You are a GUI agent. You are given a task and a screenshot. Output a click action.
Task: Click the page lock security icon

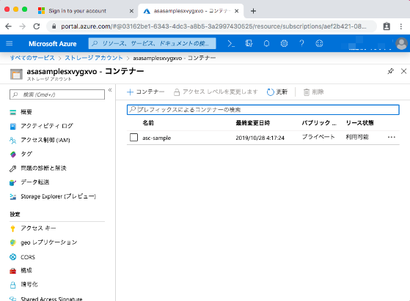click(x=54, y=26)
